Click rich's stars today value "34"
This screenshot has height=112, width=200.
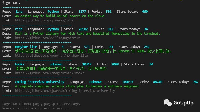coord(146,29)
